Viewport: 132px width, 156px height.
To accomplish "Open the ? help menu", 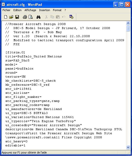I will pos(65,10).
